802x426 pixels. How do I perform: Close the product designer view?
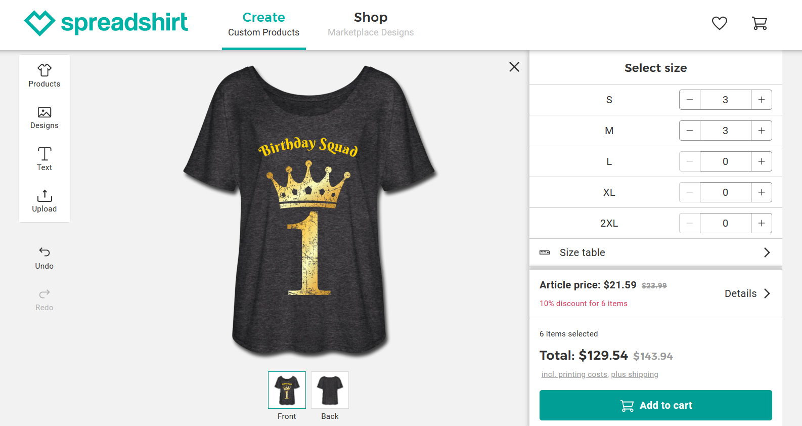click(514, 67)
